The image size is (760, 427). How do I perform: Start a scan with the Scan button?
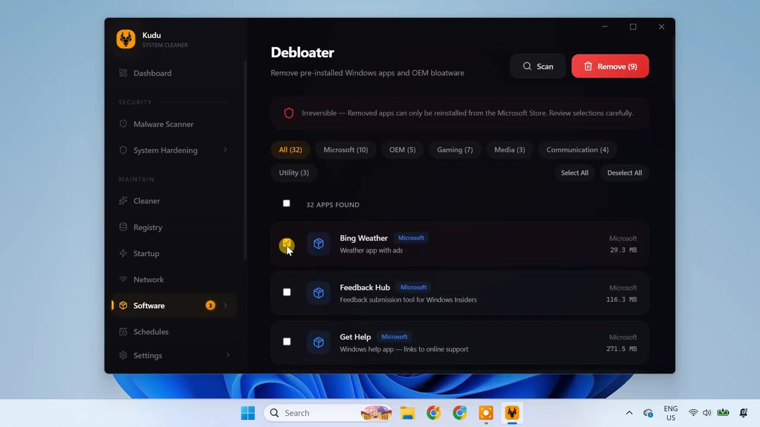pyautogui.click(x=538, y=66)
